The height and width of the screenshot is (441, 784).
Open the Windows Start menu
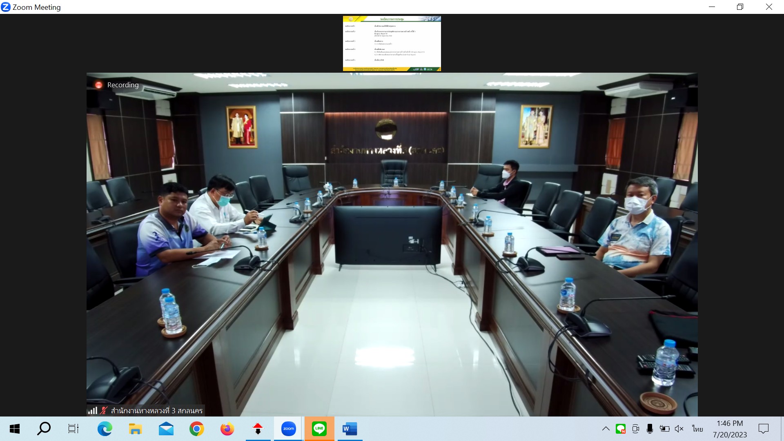coord(15,429)
